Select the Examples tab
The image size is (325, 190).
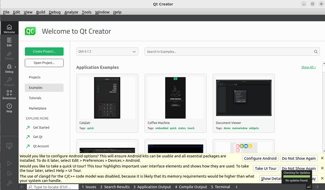44,88
